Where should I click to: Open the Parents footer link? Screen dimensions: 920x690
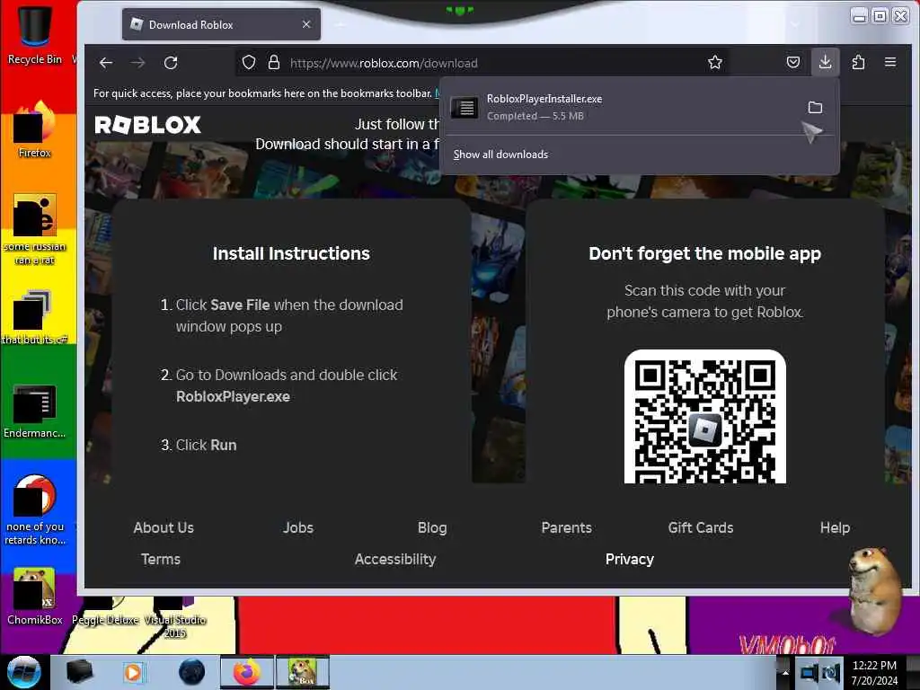point(566,527)
